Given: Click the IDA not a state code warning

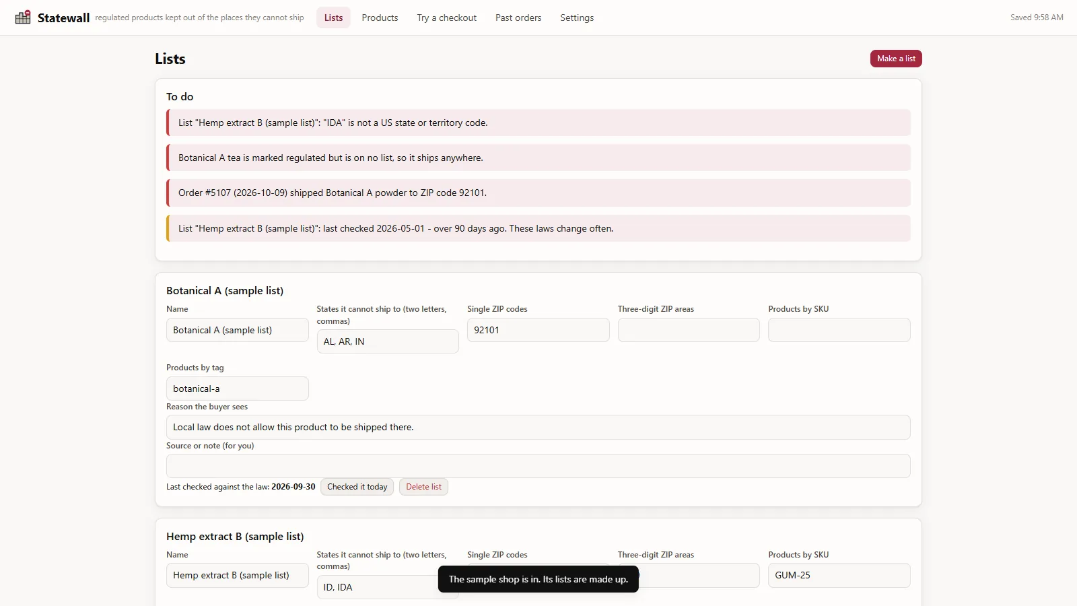Looking at the screenshot, I should [538, 123].
